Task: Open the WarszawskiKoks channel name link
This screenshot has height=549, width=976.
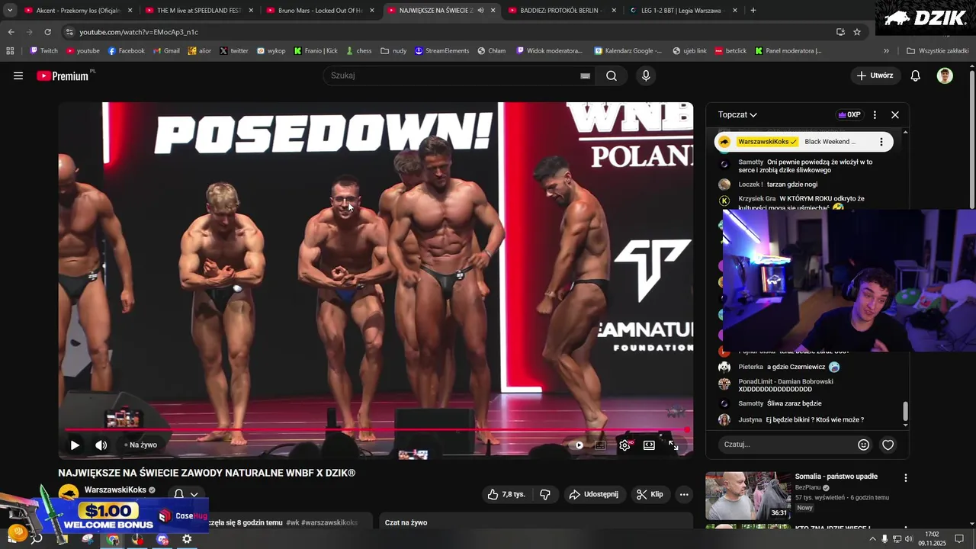Action: [115, 490]
